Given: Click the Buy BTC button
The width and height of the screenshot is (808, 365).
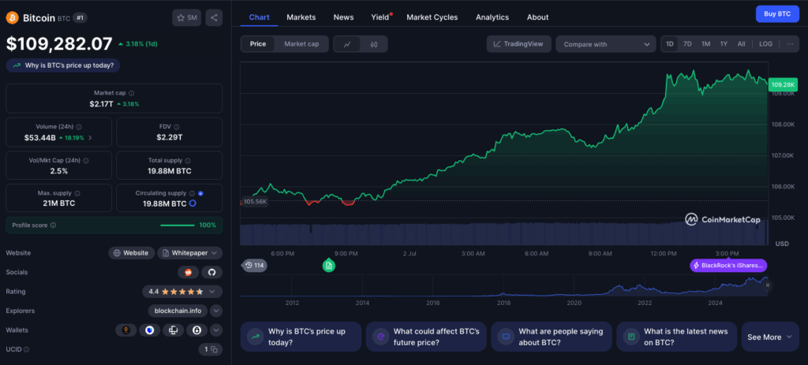Looking at the screenshot, I should [777, 14].
